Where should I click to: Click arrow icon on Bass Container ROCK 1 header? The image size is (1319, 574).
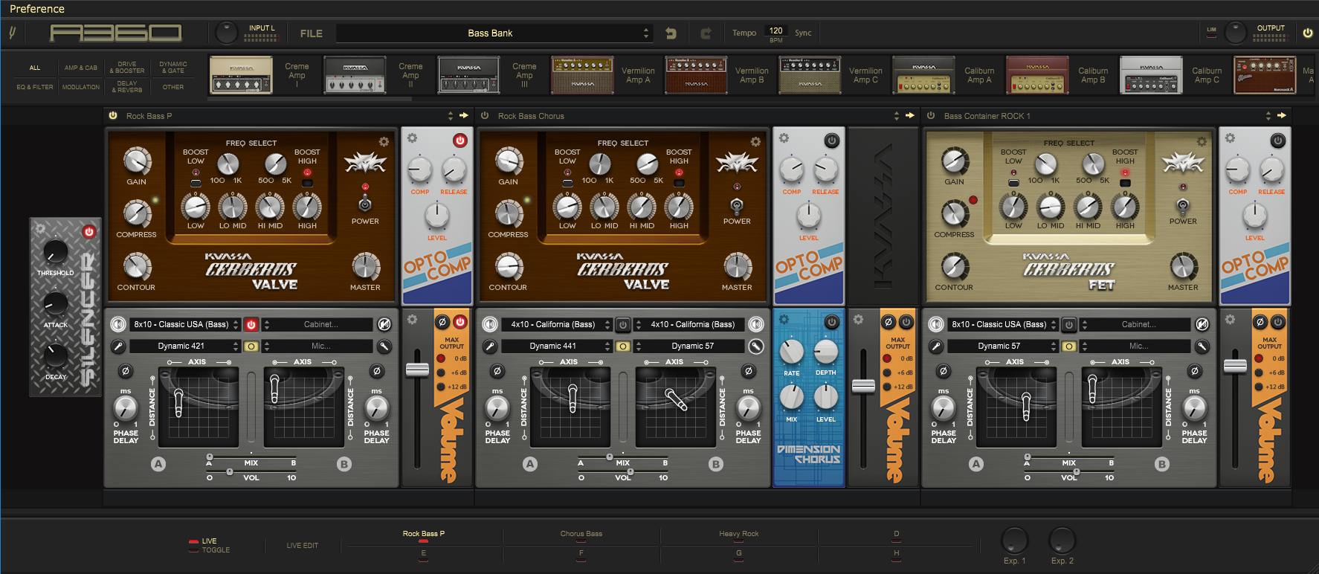pos(1282,116)
